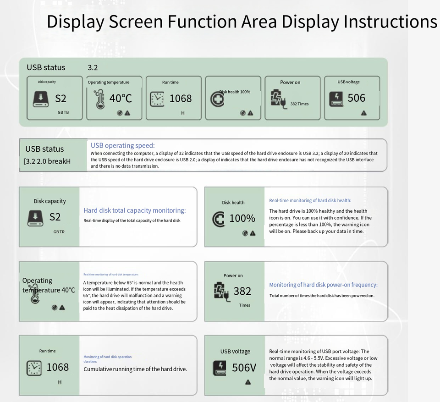Click the round health indicator below 100% in Disk health card

click(x=245, y=233)
